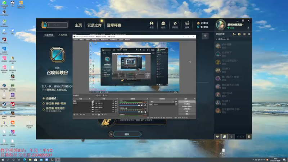The image size is (288, 162).
Task: Click 工作室模式 in OBS controls
Action: click(187, 109)
